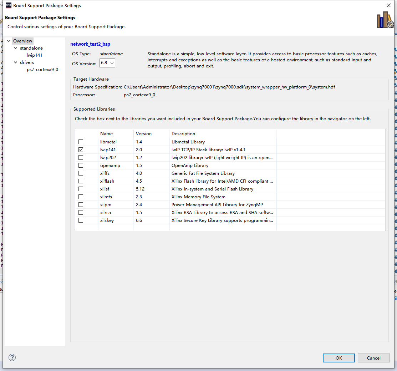397x371 pixels.
Task: Click the network_test2_bsp heading link
Action: tap(90, 44)
